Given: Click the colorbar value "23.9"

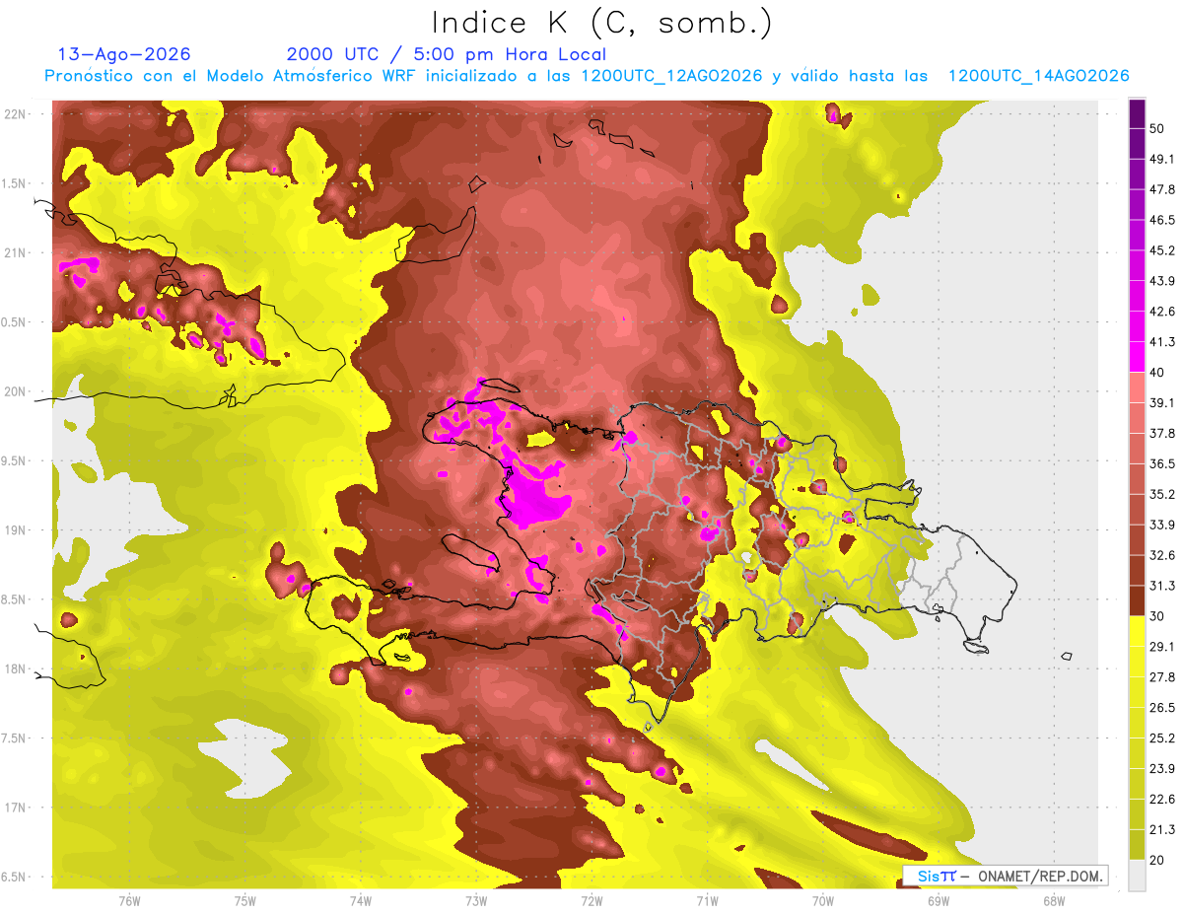Looking at the screenshot, I should tap(1162, 768).
